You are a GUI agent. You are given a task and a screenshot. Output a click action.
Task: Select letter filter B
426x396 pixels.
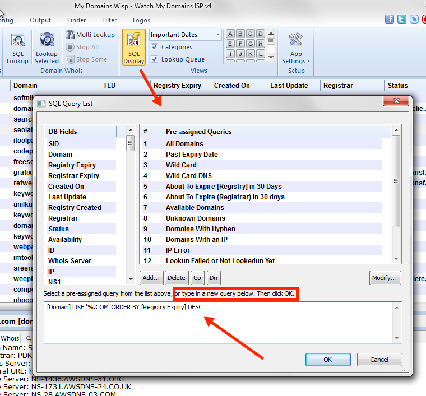click(x=240, y=34)
